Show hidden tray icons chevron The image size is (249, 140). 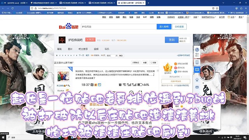[x=219, y=137]
